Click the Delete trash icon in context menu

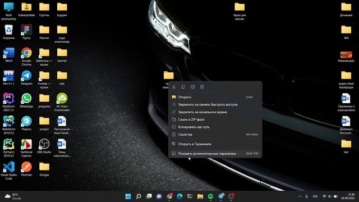(x=202, y=87)
